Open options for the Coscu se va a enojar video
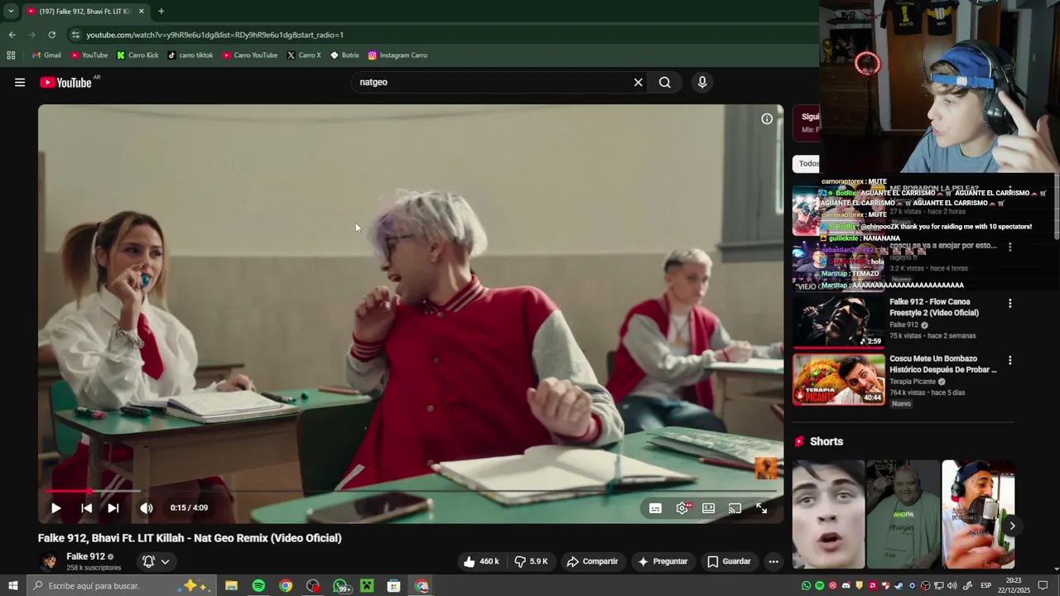This screenshot has height=596, width=1060. coord(1009,247)
